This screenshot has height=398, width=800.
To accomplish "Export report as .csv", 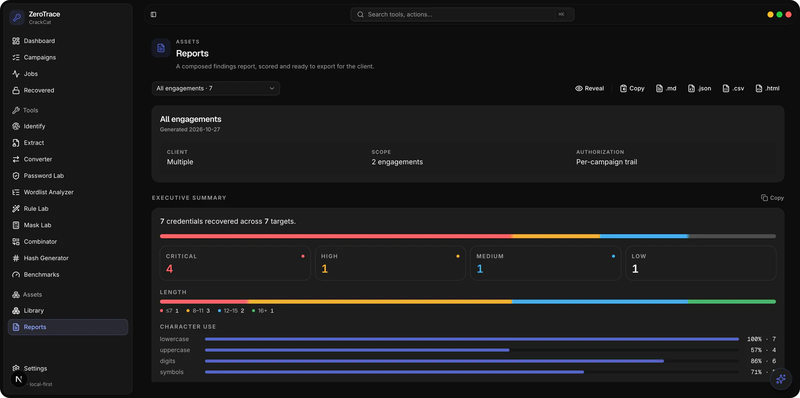I will tap(733, 88).
